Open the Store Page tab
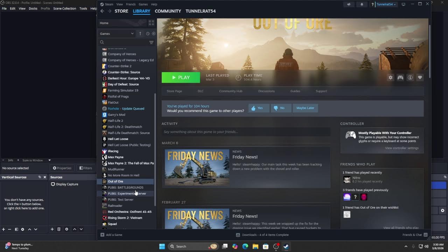Viewport: 448px width, 252px height. [x=174, y=91]
